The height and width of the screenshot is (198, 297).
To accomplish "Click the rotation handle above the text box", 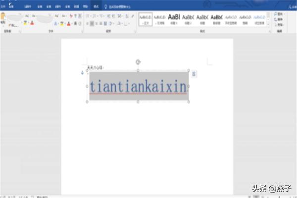I will coord(138,62).
